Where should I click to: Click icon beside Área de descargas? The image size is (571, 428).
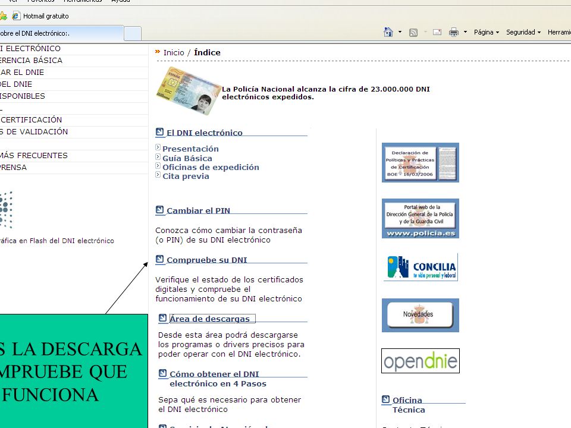pyautogui.click(x=162, y=318)
